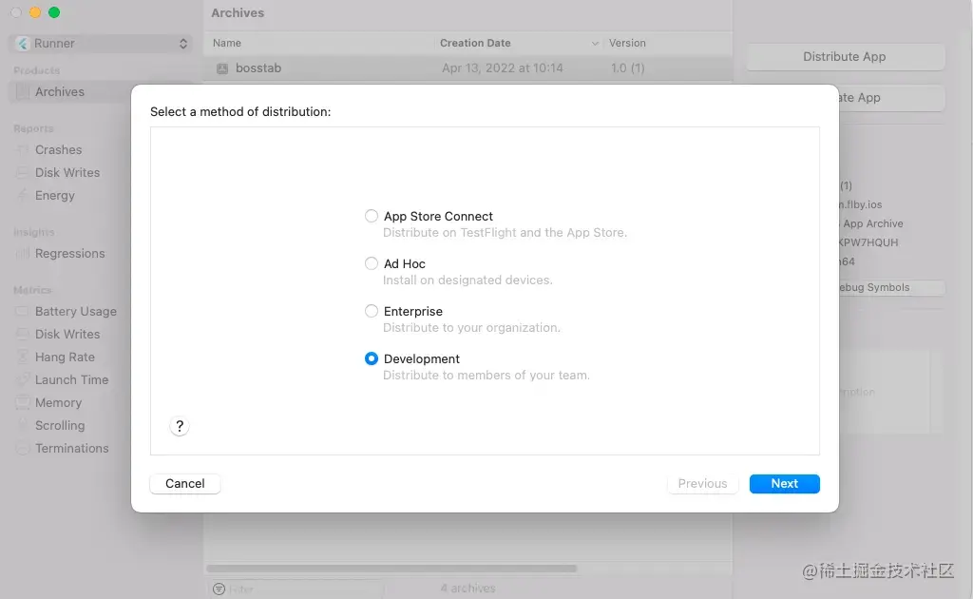
Task: Open Disk Writes under Reports
Action: pos(67,172)
